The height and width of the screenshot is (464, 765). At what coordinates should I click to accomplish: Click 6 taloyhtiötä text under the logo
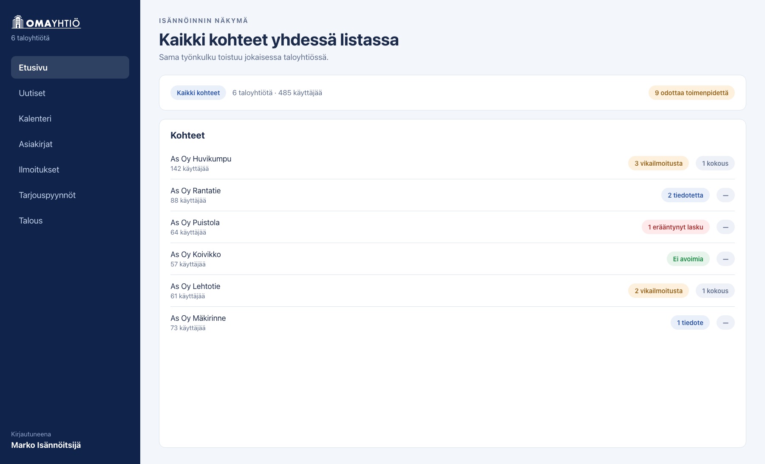[x=30, y=38]
